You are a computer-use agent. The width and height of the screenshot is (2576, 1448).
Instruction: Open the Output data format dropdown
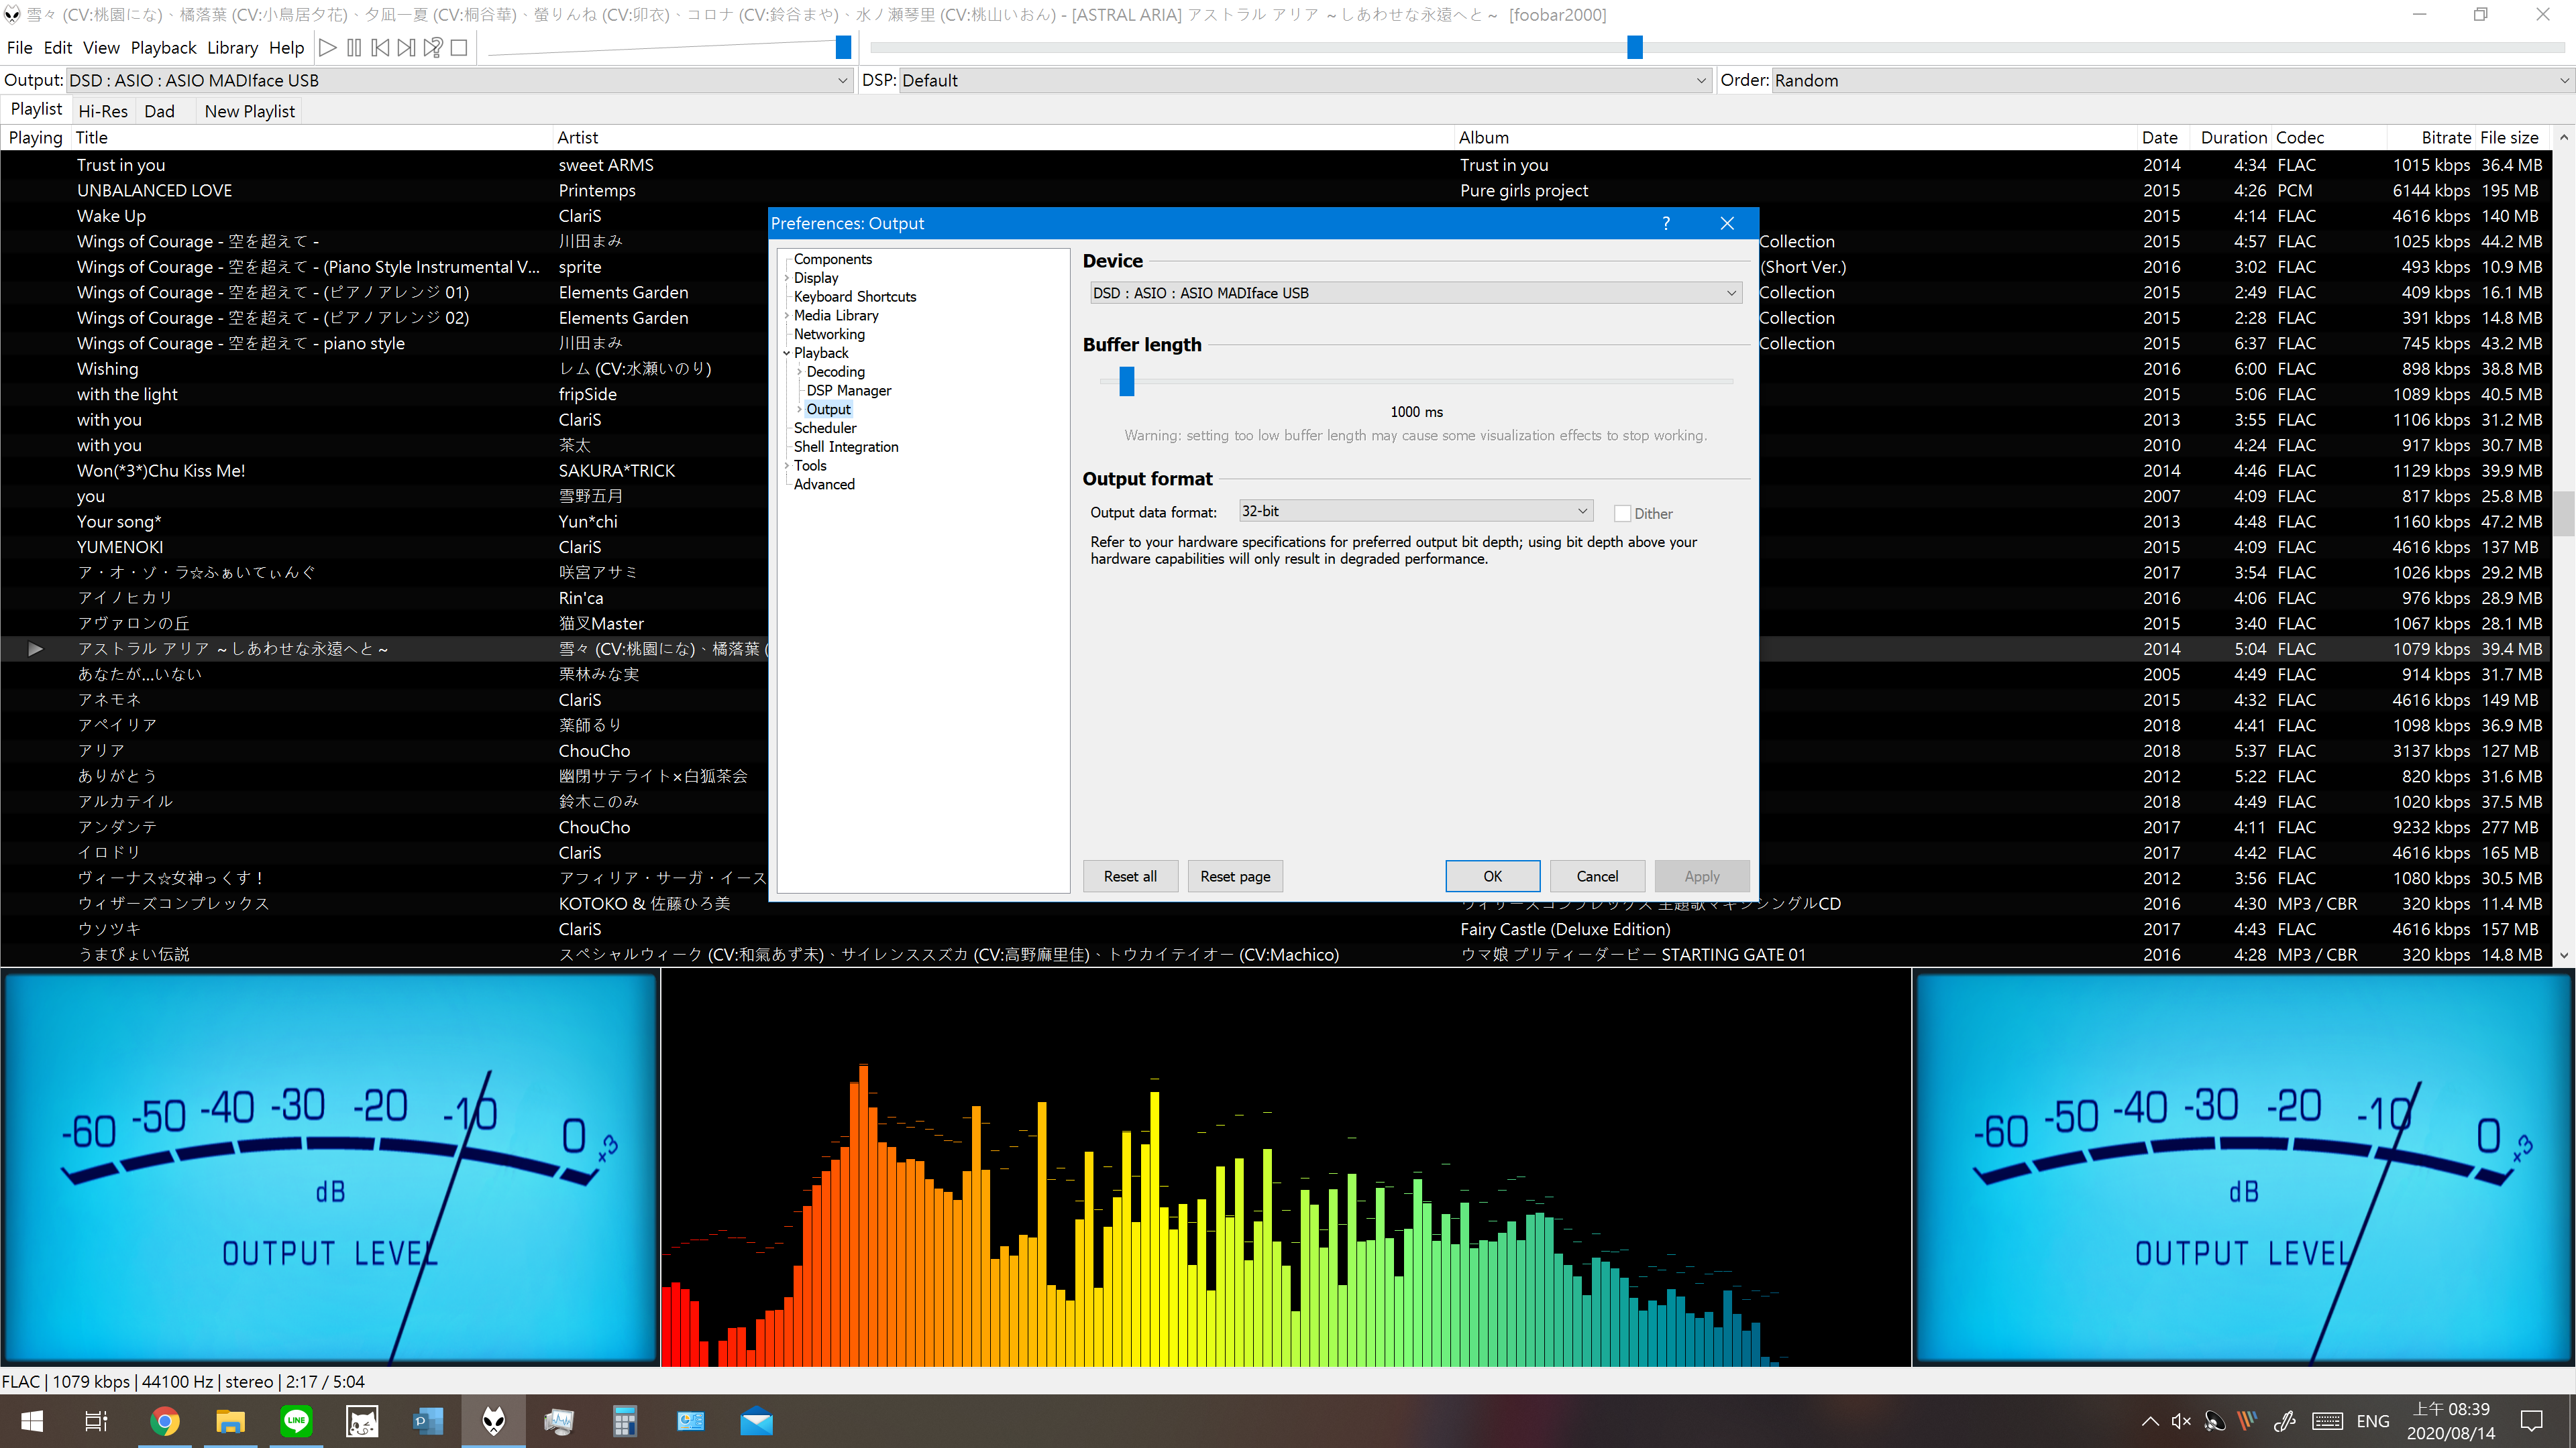point(1415,511)
